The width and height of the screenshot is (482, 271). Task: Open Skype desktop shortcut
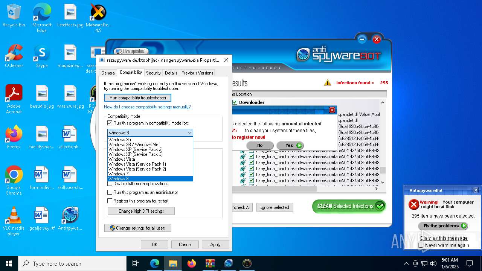pos(42,56)
